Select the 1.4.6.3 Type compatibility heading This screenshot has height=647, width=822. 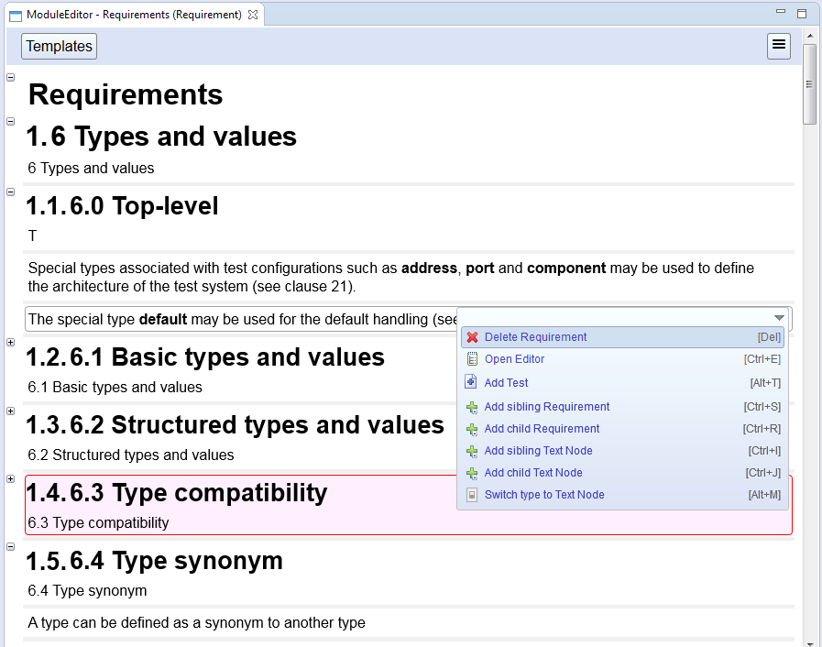click(x=177, y=493)
